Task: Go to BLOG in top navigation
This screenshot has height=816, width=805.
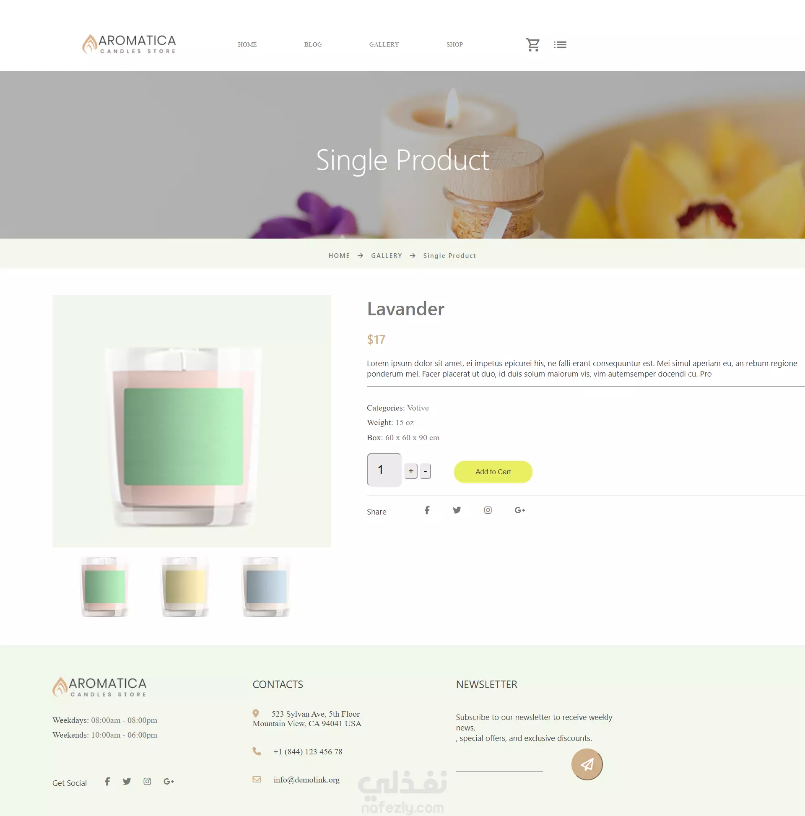Action: click(x=313, y=44)
